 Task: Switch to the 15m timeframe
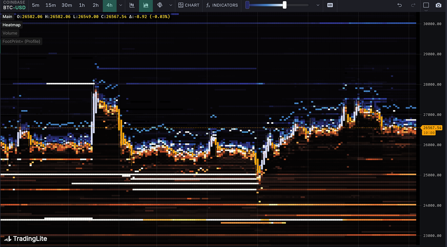click(x=51, y=5)
